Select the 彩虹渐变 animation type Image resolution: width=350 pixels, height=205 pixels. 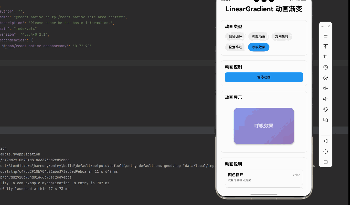259,36
